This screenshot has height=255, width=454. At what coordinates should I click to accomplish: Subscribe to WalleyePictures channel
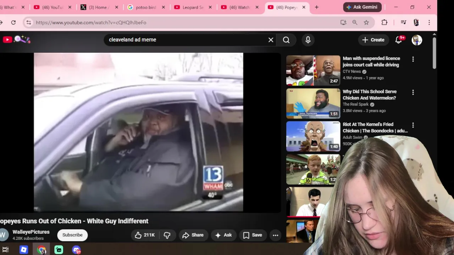72,235
